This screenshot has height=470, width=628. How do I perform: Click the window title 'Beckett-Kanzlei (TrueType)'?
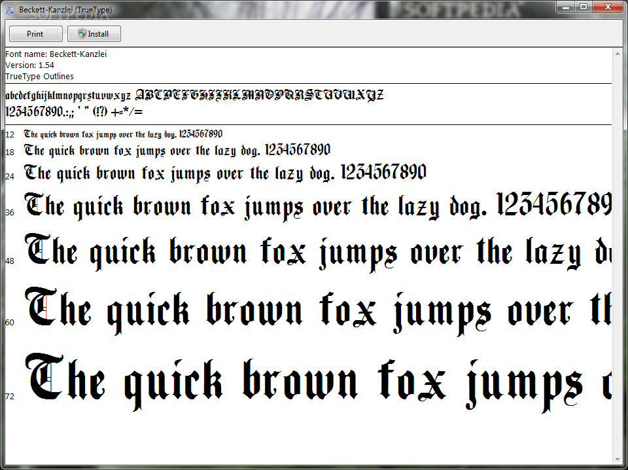65,10
